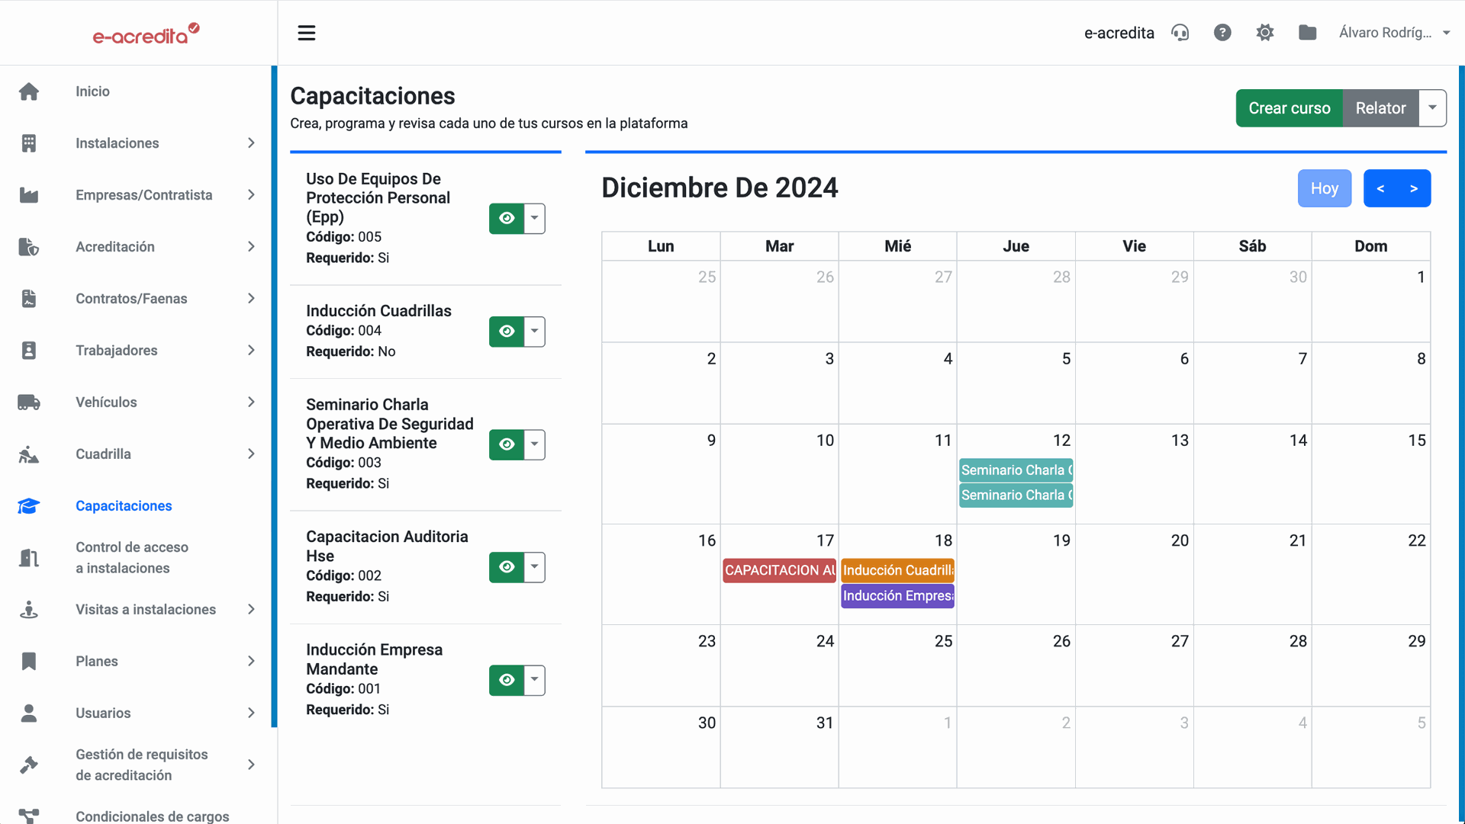The width and height of the screenshot is (1465, 824).
Task: Open options dropdown for Inducción Empresa Mandante
Action: (x=535, y=680)
